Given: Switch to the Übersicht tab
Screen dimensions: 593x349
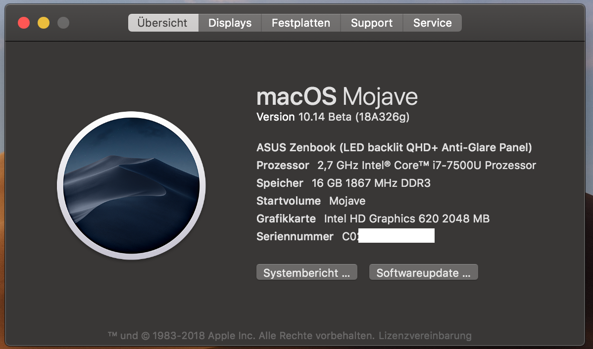Looking at the screenshot, I should pyautogui.click(x=163, y=23).
